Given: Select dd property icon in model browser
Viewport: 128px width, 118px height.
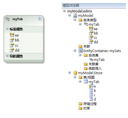Looking at the screenshot, I should point(91,42).
